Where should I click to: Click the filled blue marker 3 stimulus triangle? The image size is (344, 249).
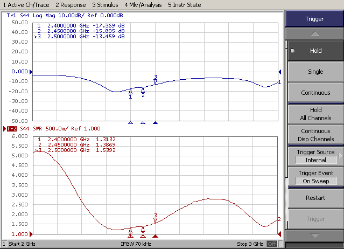[x=156, y=123]
